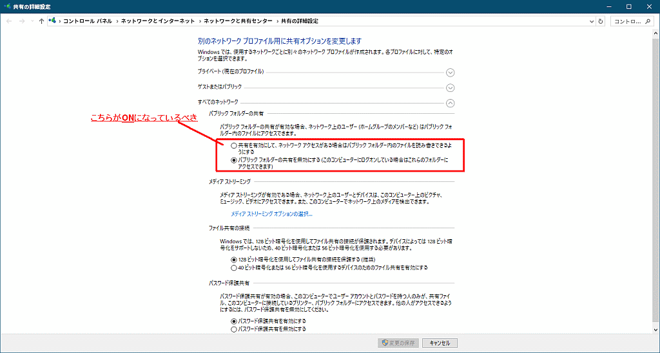The width and height of the screenshot is (660, 353).
Task: Click the search magnifier icon
Action: point(648,21)
